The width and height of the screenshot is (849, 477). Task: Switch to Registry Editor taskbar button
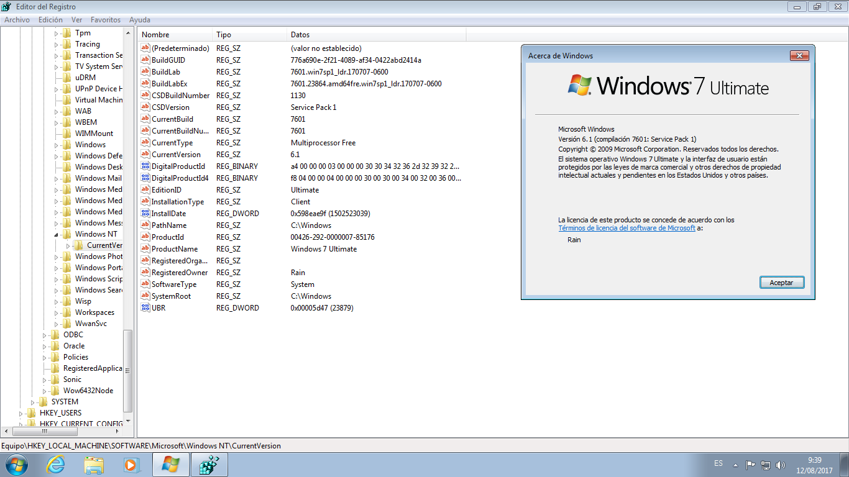click(208, 465)
